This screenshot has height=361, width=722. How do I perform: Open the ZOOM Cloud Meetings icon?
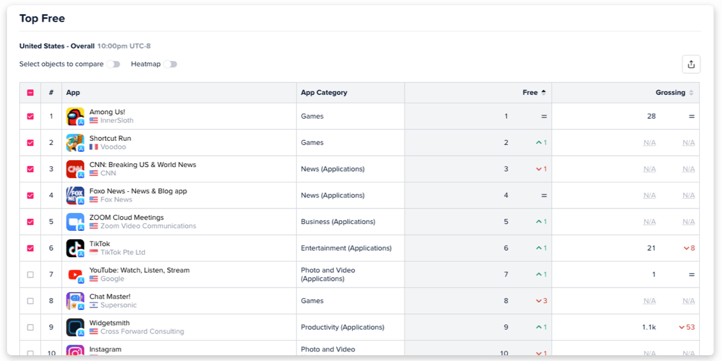[75, 222]
